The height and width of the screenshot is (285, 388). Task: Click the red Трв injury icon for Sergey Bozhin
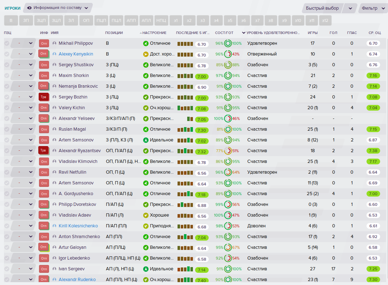point(44,97)
